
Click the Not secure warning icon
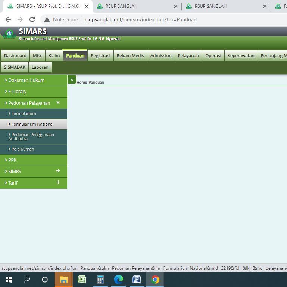click(47, 19)
